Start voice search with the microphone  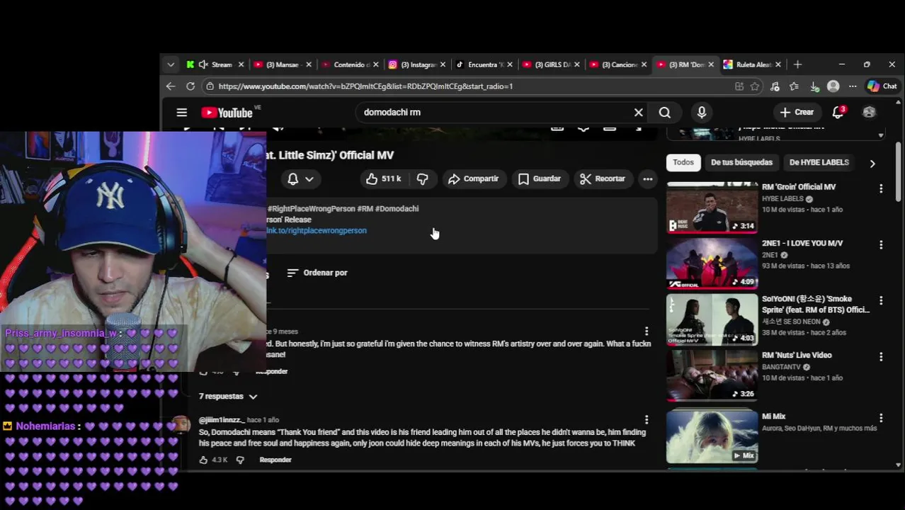(x=702, y=113)
